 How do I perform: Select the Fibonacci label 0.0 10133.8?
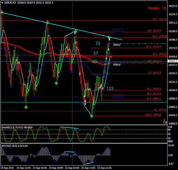pos(154,72)
